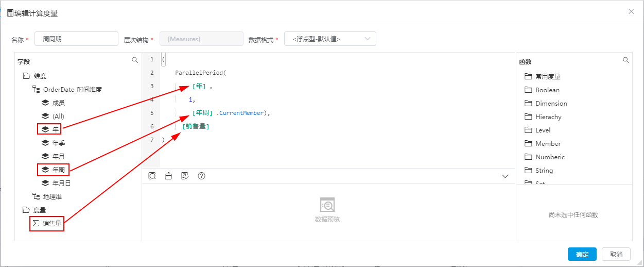Expand the Level function label

click(x=543, y=130)
